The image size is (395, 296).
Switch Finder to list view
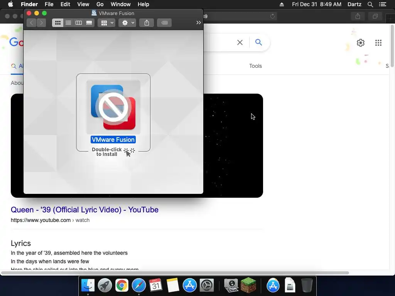68,23
